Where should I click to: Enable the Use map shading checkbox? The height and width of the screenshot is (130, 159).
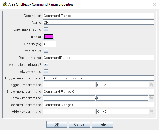[x=46, y=29]
